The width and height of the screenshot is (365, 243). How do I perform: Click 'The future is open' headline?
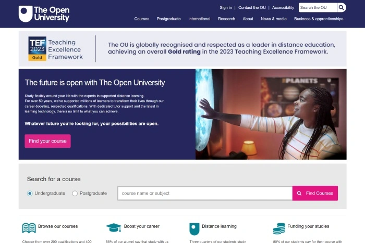95,83
